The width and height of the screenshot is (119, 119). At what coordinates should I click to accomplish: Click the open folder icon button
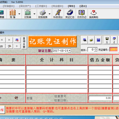click(x=91, y=40)
